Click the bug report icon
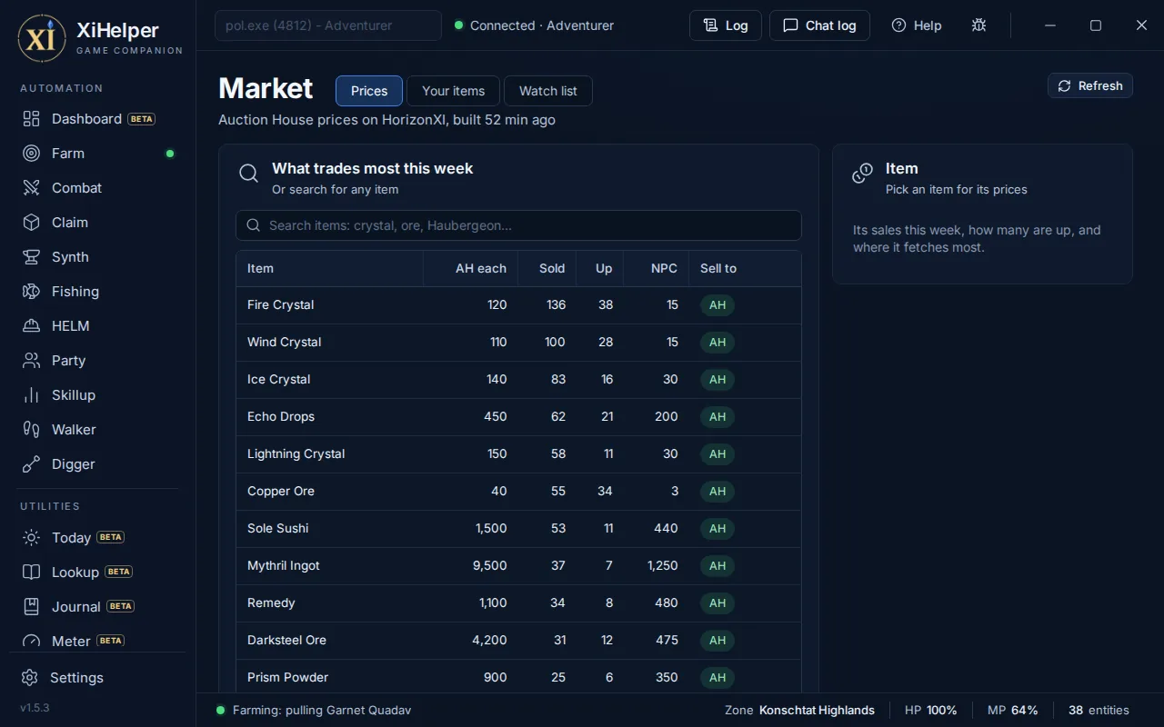Viewport: 1164px width, 727px height. point(978,25)
